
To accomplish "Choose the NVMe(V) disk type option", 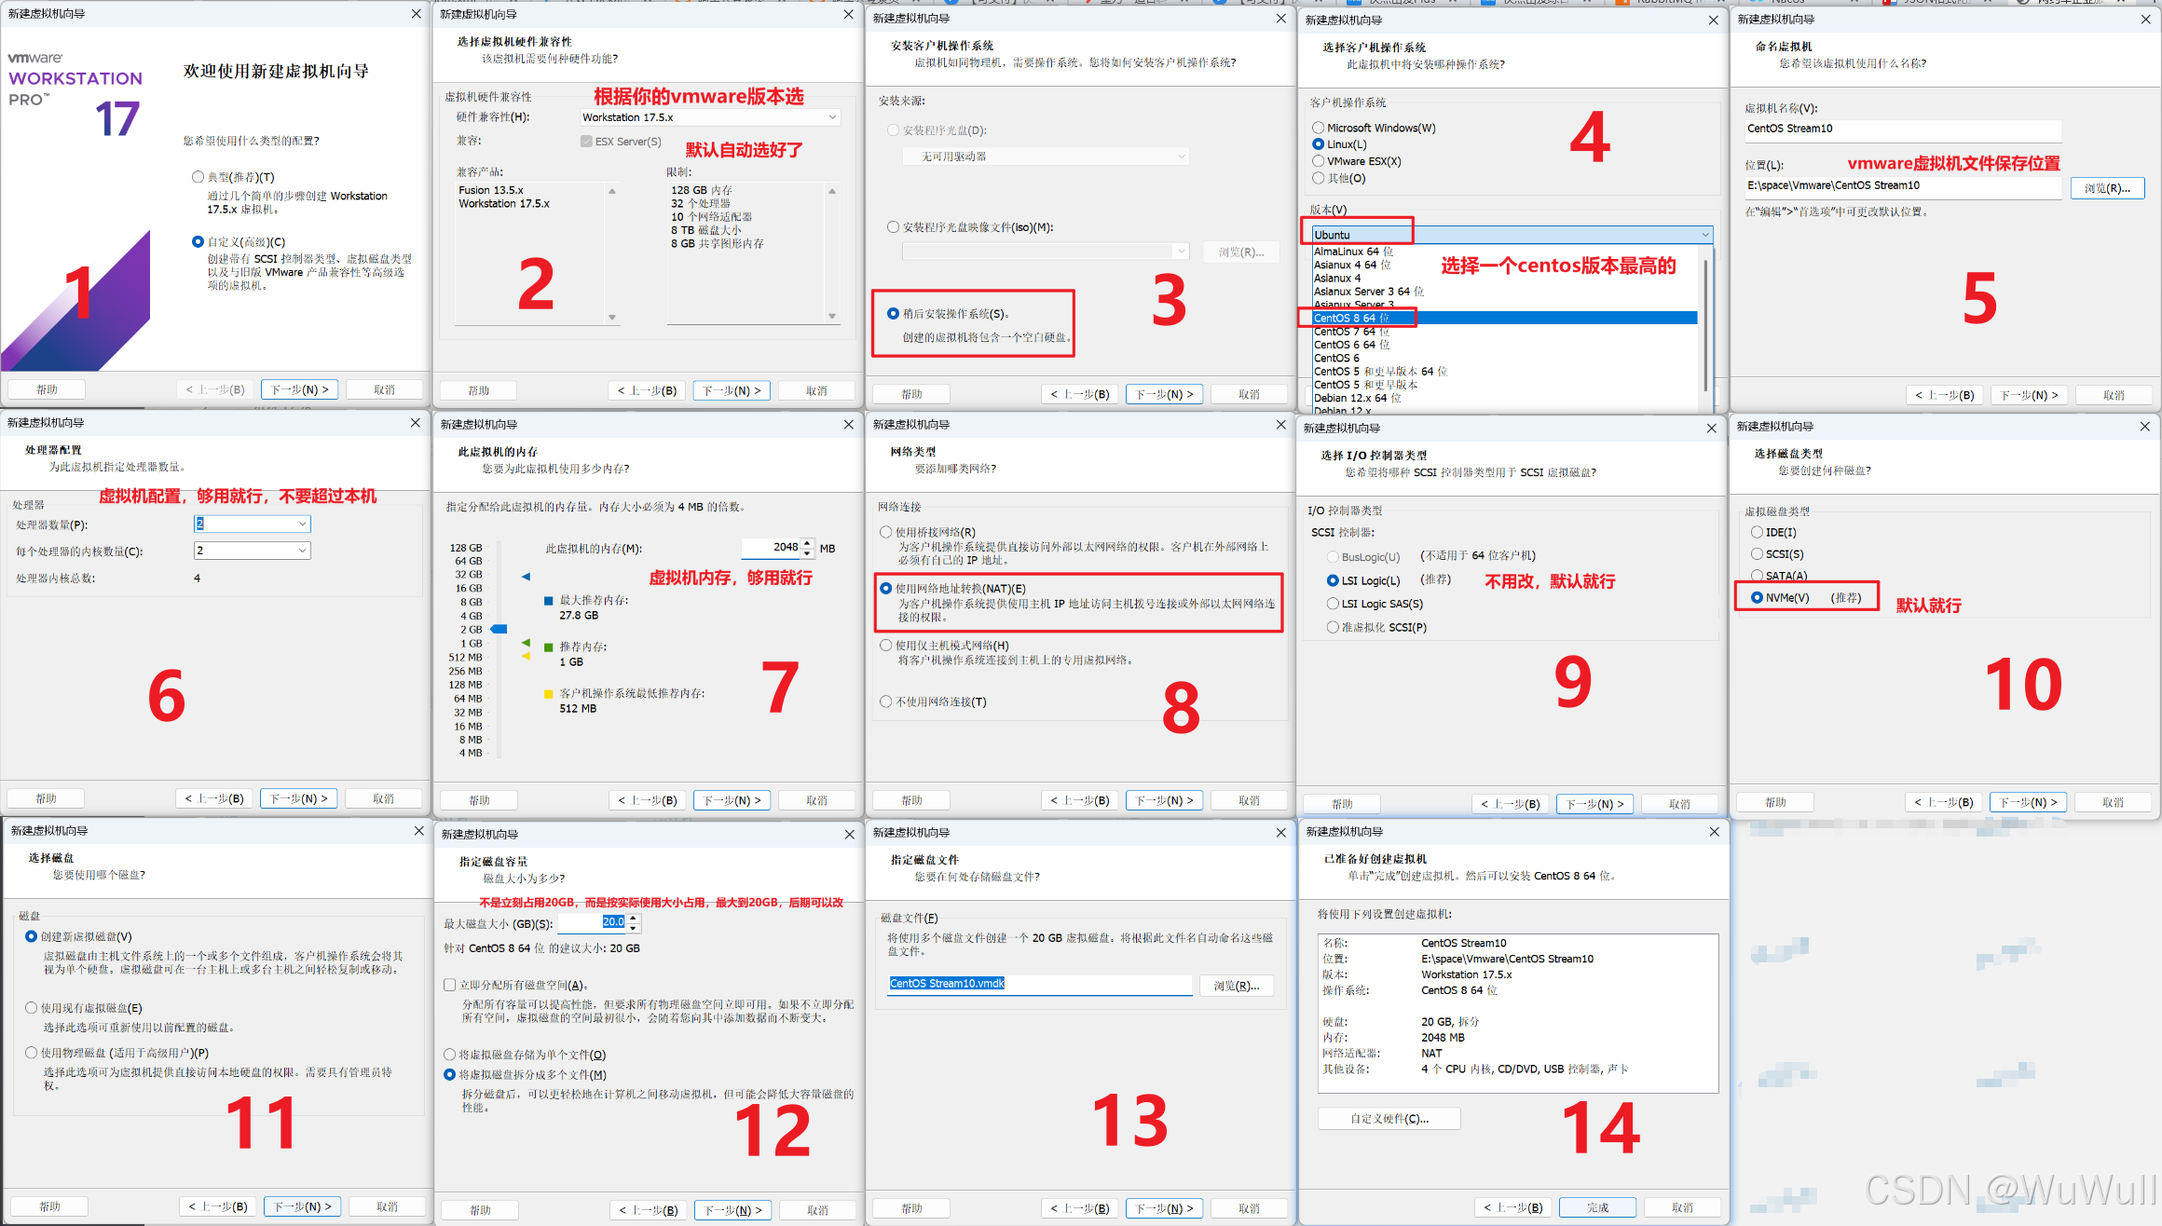I will pos(1757,598).
